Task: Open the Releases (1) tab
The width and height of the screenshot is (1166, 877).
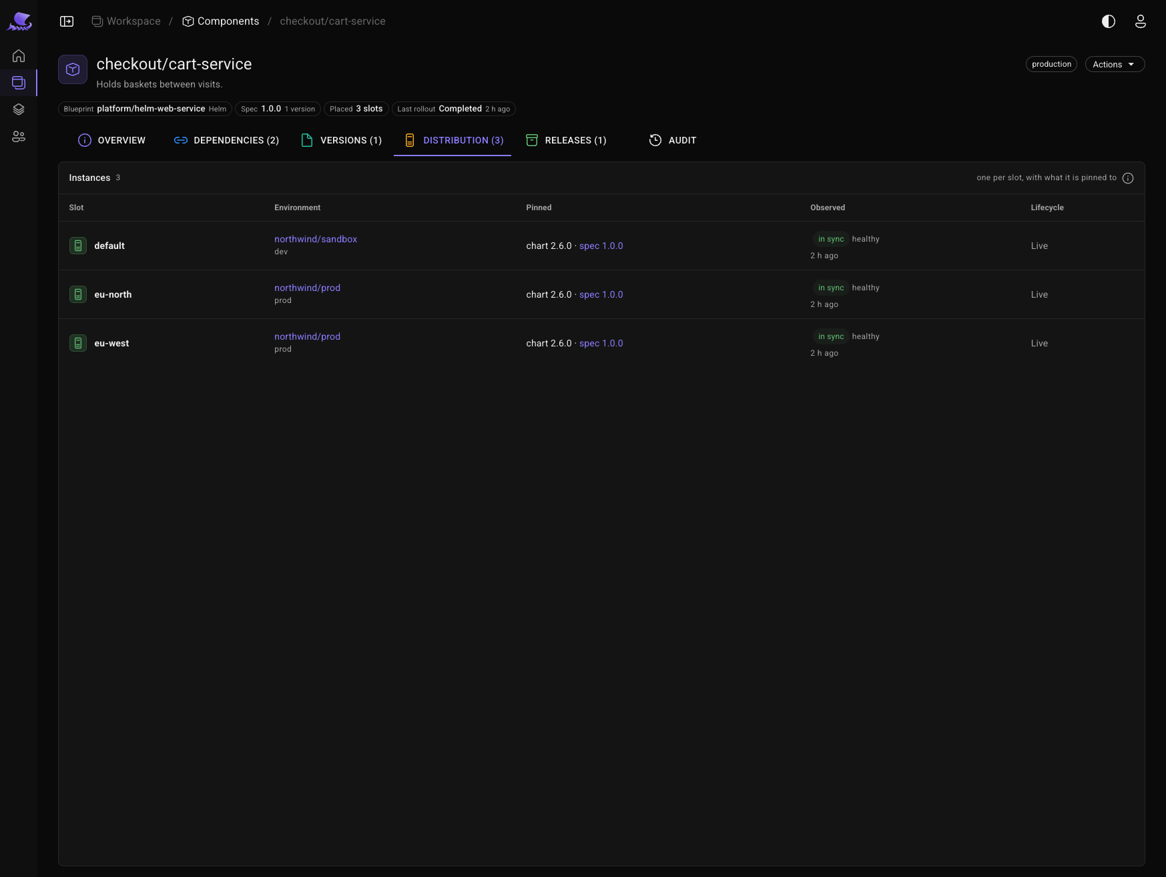Action: coord(566,140)
